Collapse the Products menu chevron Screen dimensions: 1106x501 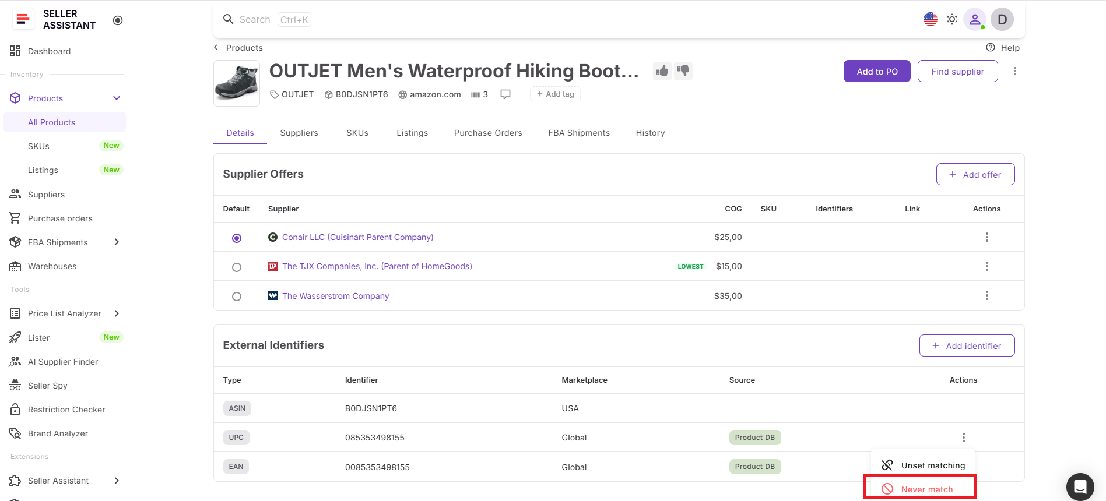(x=117, y=98)
